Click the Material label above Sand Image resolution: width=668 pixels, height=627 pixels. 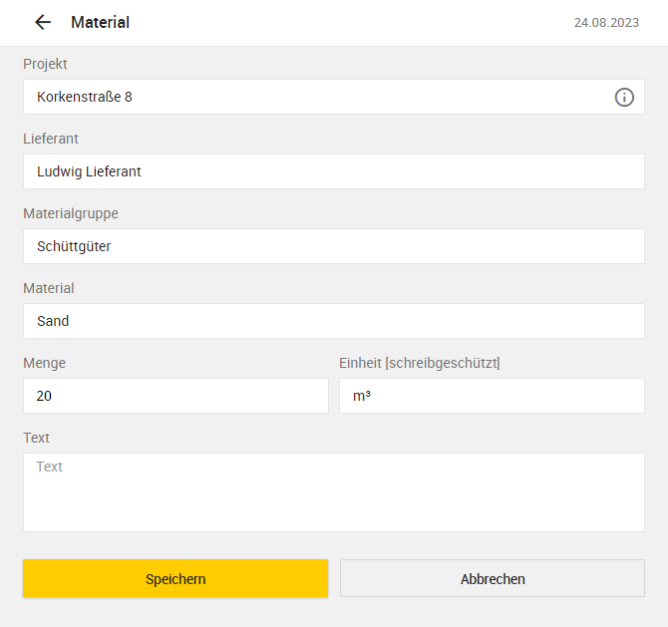click(49, 288)
